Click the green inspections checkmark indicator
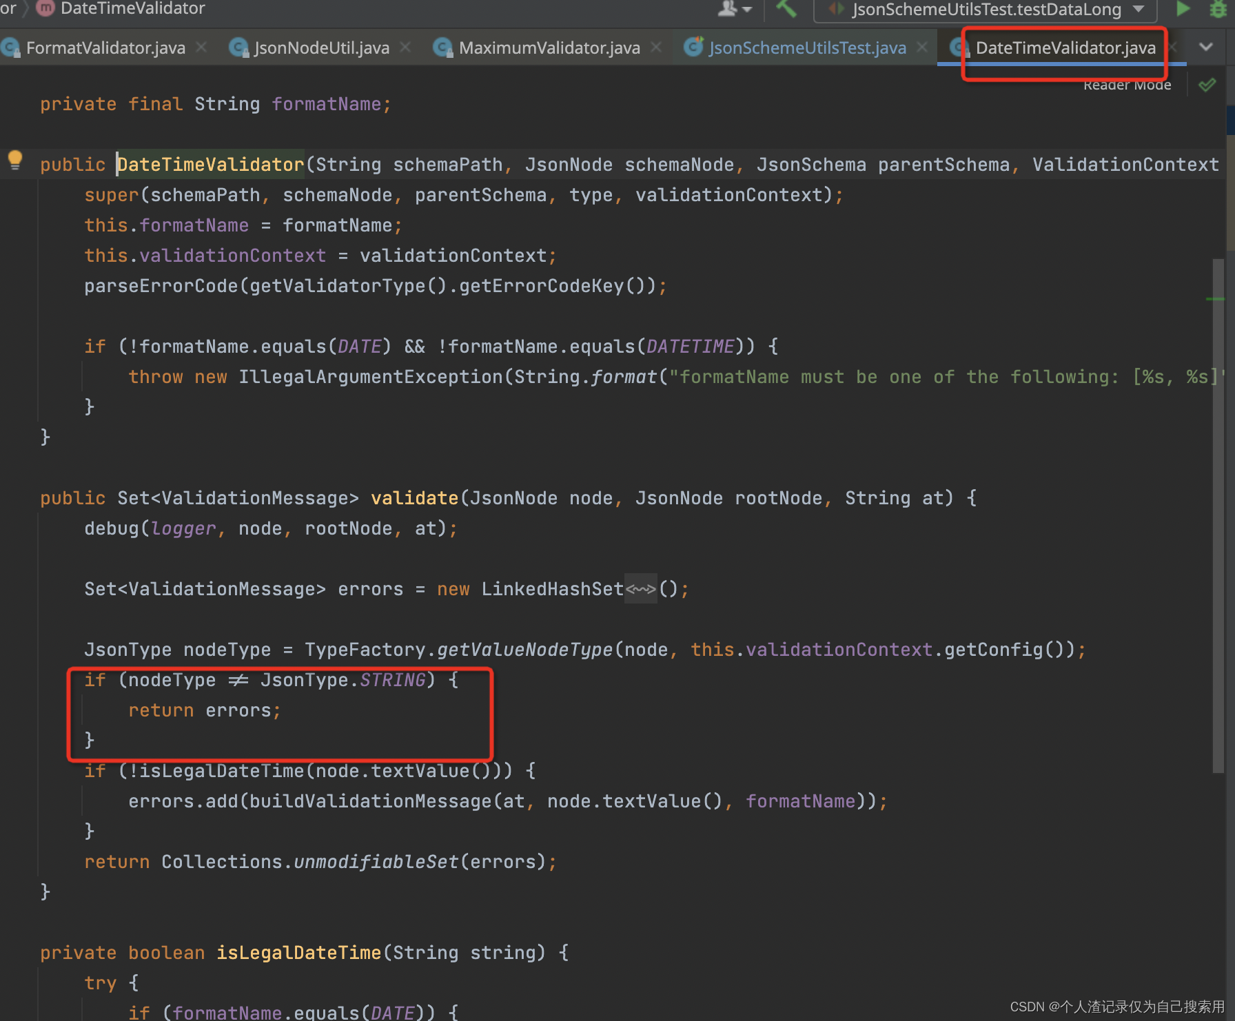Viewport: 1235px width, 1021px height. point(1207,84)
